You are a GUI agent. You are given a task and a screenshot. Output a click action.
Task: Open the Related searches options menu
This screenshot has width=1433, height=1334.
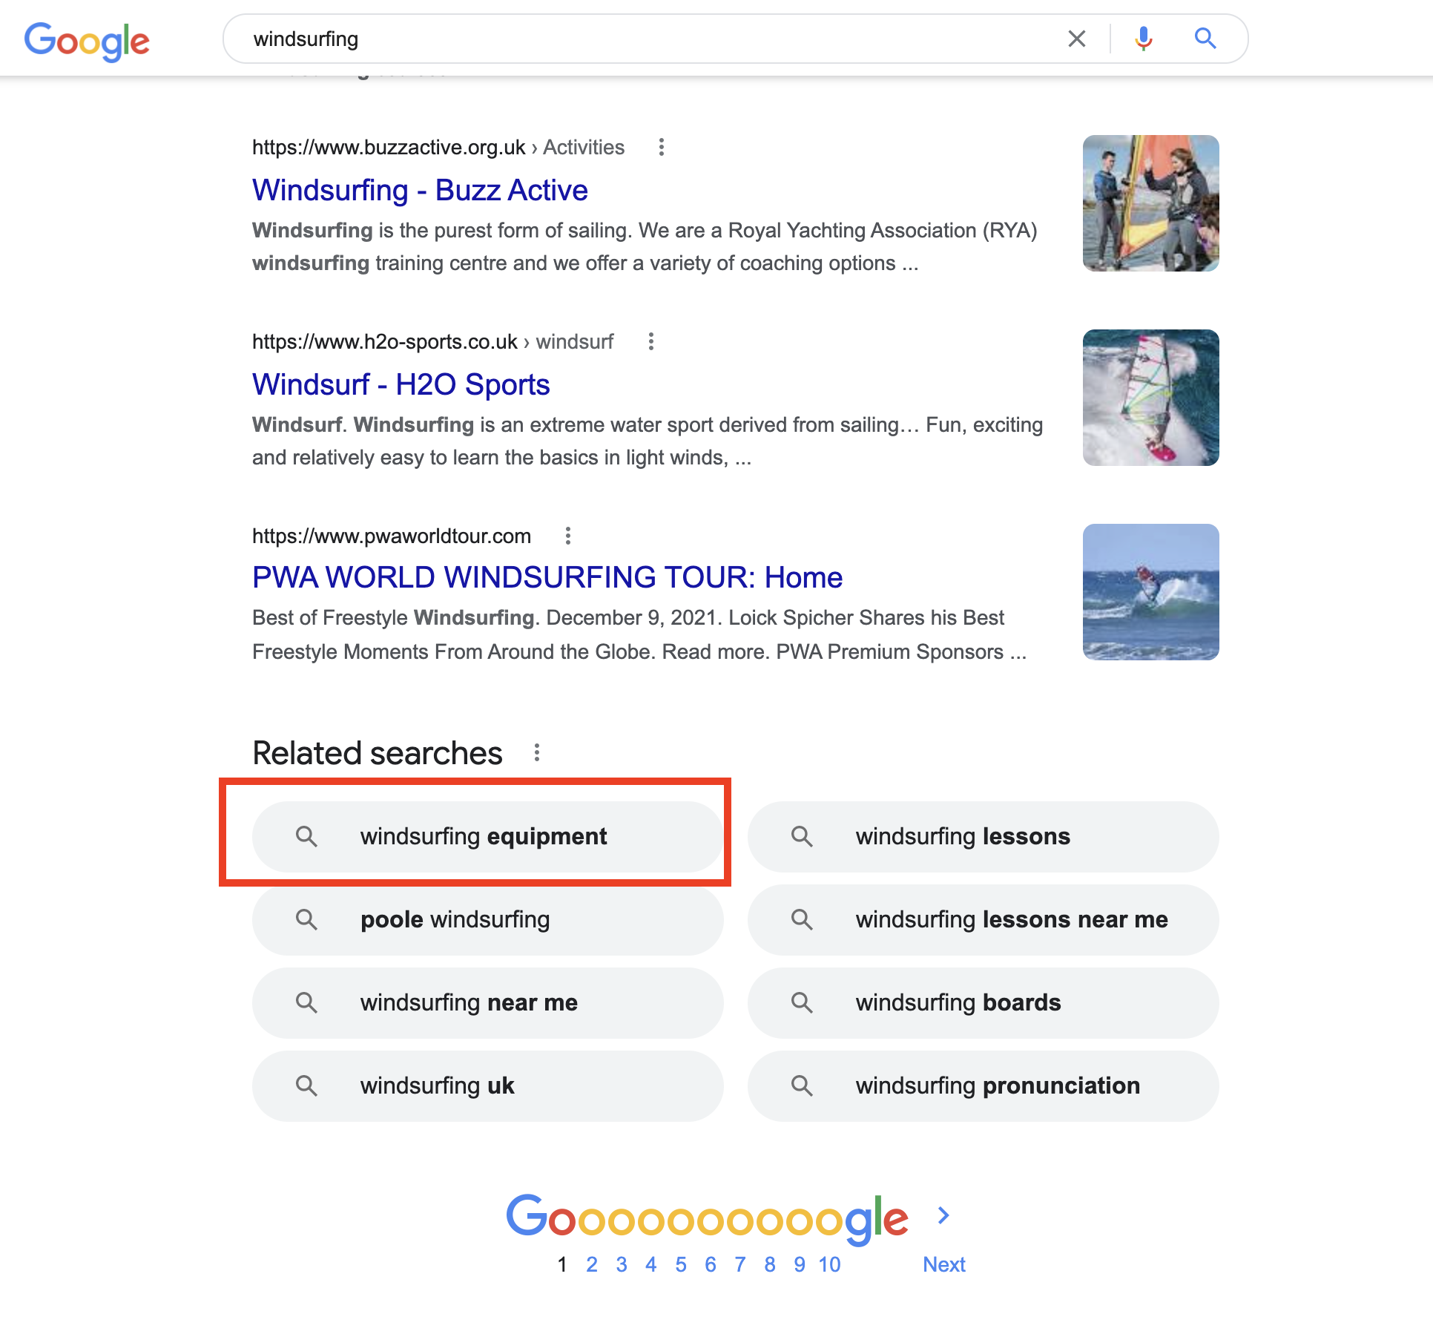(537, 753)
